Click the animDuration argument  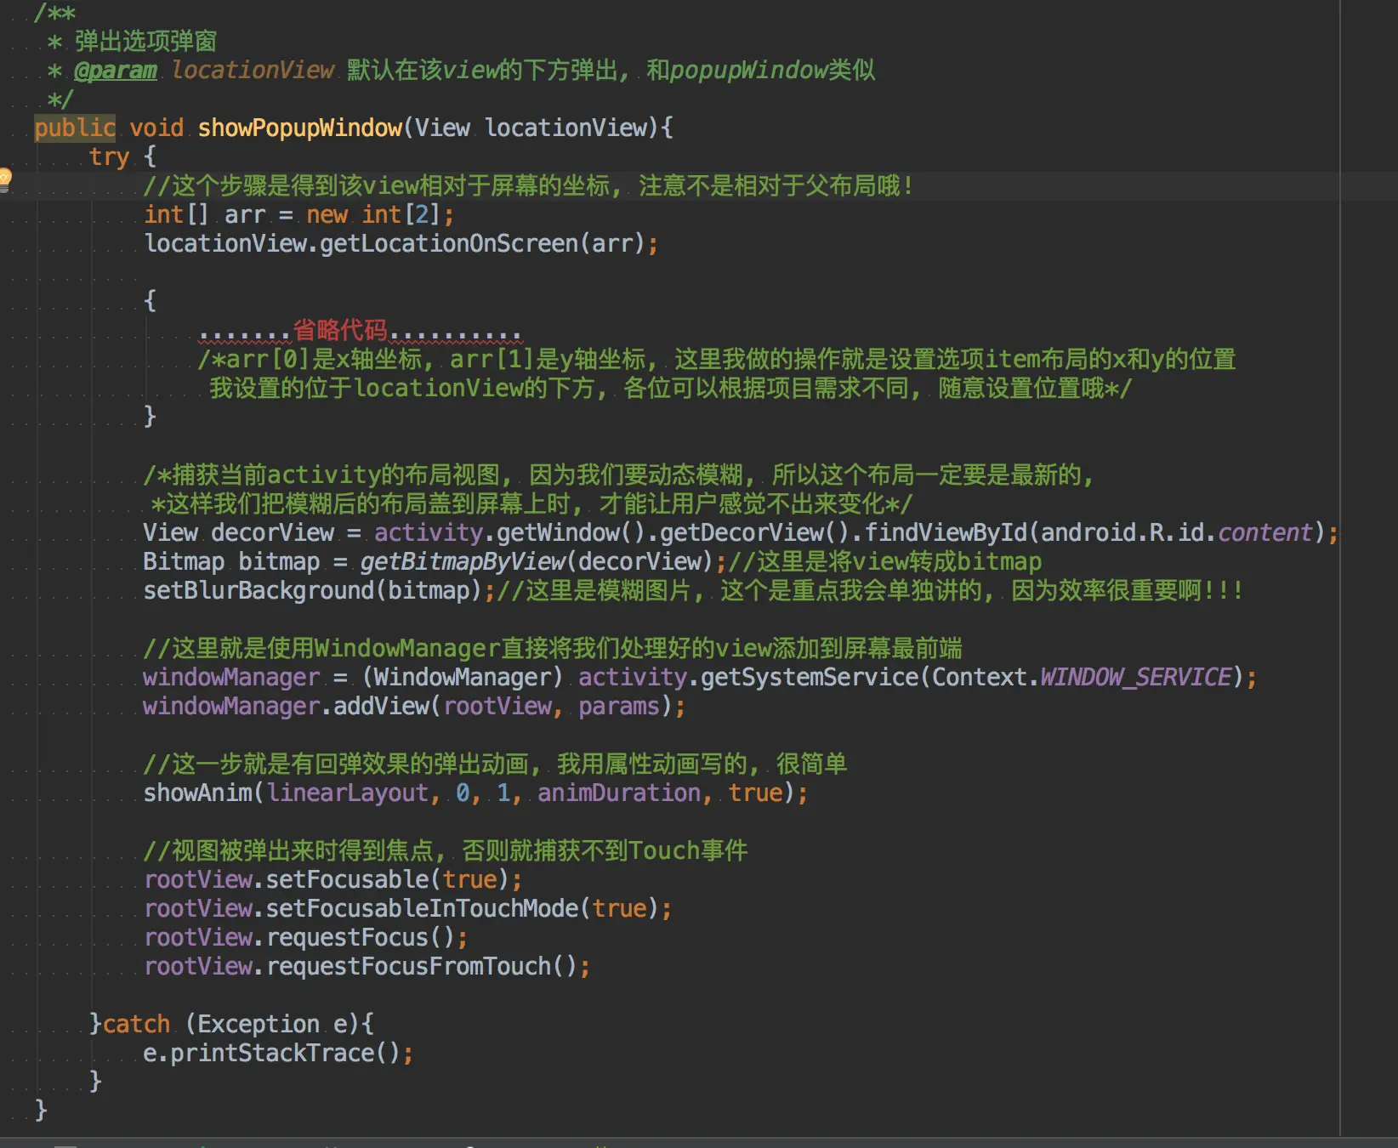(619, 793)
